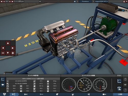The width and height of the screenshot is (128, 96).
Task: Show the power curve graph in the test panel
Action: [119, 81]
